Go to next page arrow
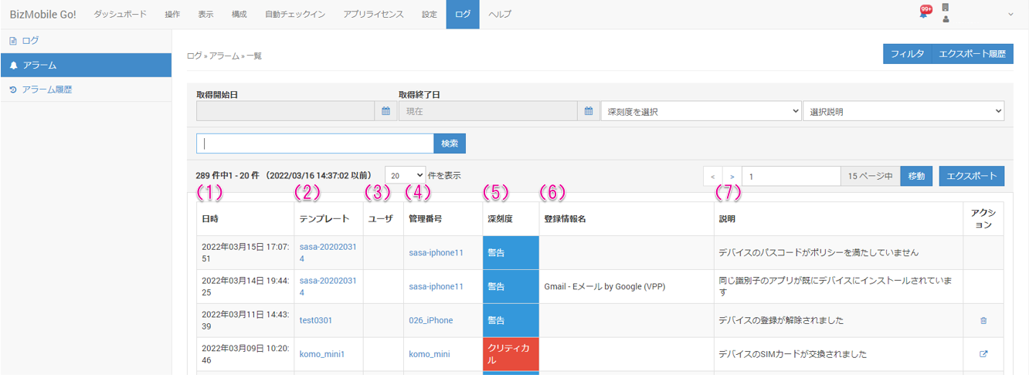 732,176
